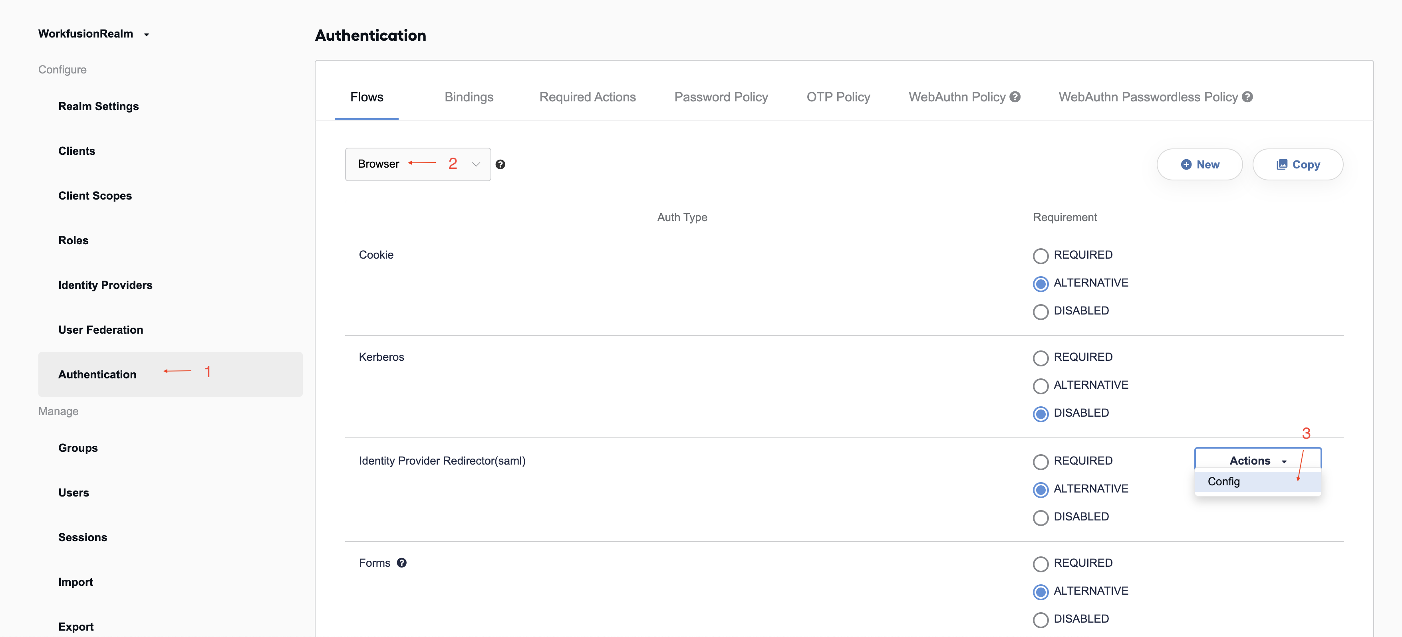
Task: Set Identity Provider Redirector to REQUIRED
Action: pos(1041,462)
